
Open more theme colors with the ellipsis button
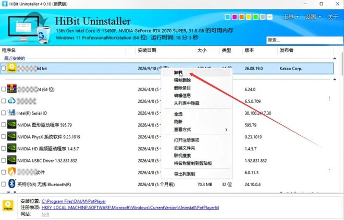point(269,17)
